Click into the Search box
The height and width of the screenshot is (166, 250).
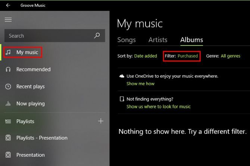[x=55, y=35]
